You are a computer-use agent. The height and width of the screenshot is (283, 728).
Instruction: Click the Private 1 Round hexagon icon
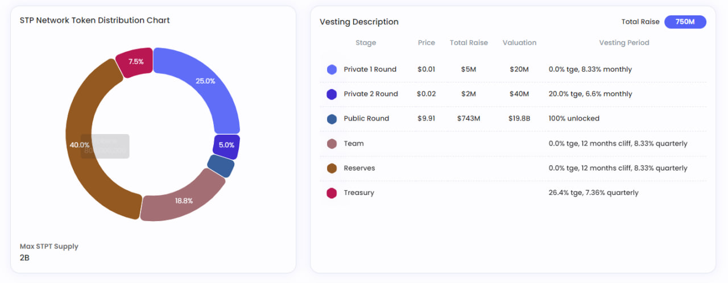coord(332,69)
